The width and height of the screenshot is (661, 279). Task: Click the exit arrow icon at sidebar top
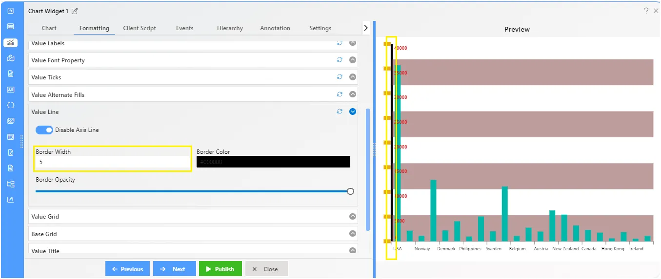coord(11,10)
